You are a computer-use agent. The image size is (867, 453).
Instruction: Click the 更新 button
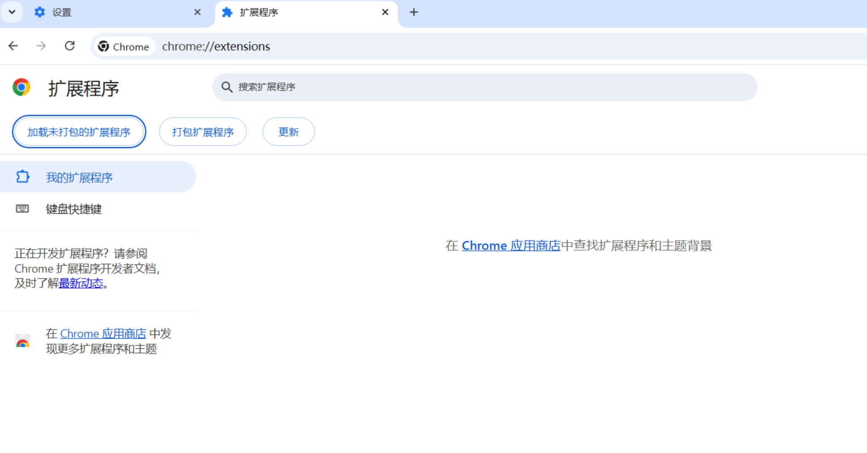[x=289, y=132]
